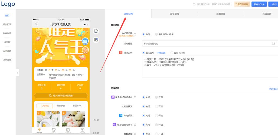Close the phone preview with X icon
The image size is (278, 135).
coord(36,24)
